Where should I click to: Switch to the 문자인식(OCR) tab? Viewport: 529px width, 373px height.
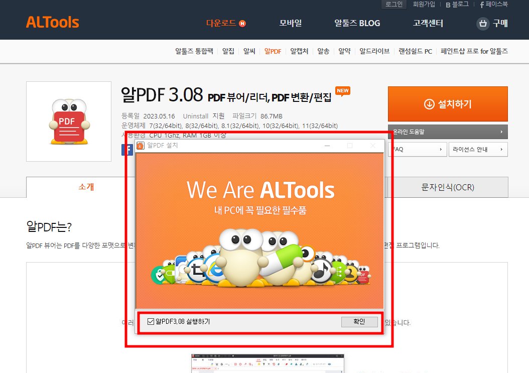[x=448, y=187]
